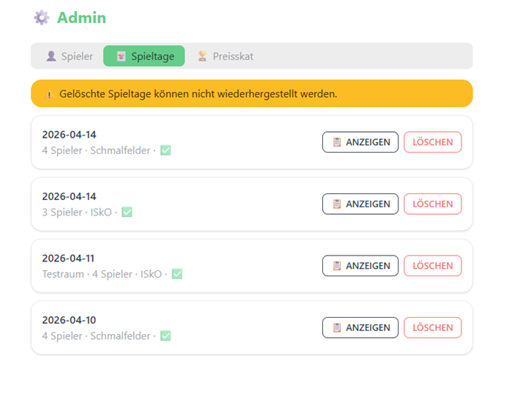The height and width of the screenshot is (394, 517).
Task: Select the Spieltage tab
Action: 144,56
